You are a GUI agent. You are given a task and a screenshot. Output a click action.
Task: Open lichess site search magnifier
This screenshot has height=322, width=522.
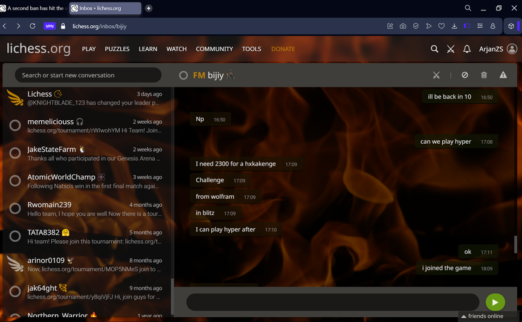[434, 49]
